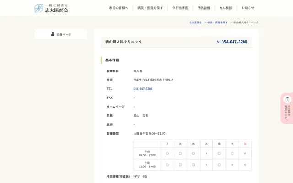Viewport: 293px width, 183px height.
Task: Click the Saturday morning circle mark
Action: pyautogui.click(x=232, y=154)
